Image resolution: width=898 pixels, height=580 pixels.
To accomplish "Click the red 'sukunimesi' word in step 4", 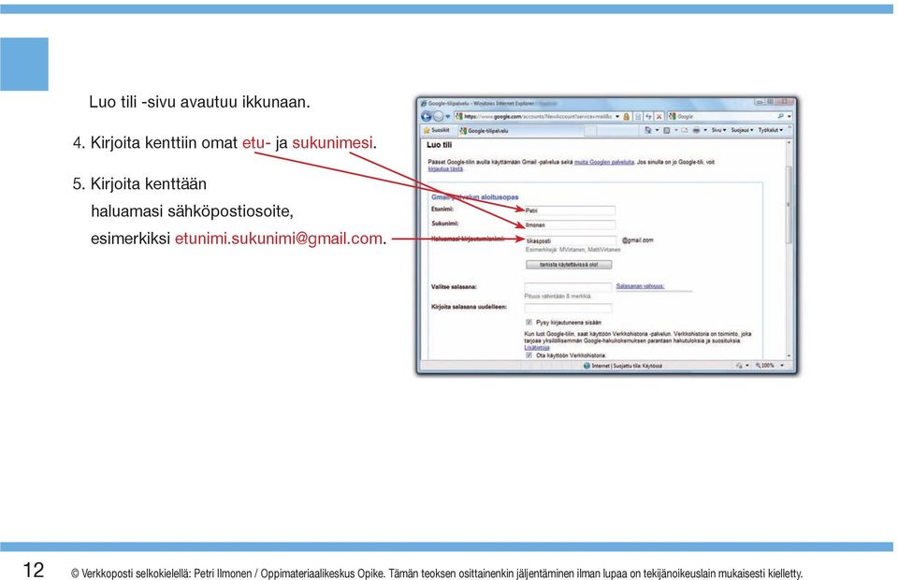I will (x=332, y=142).
